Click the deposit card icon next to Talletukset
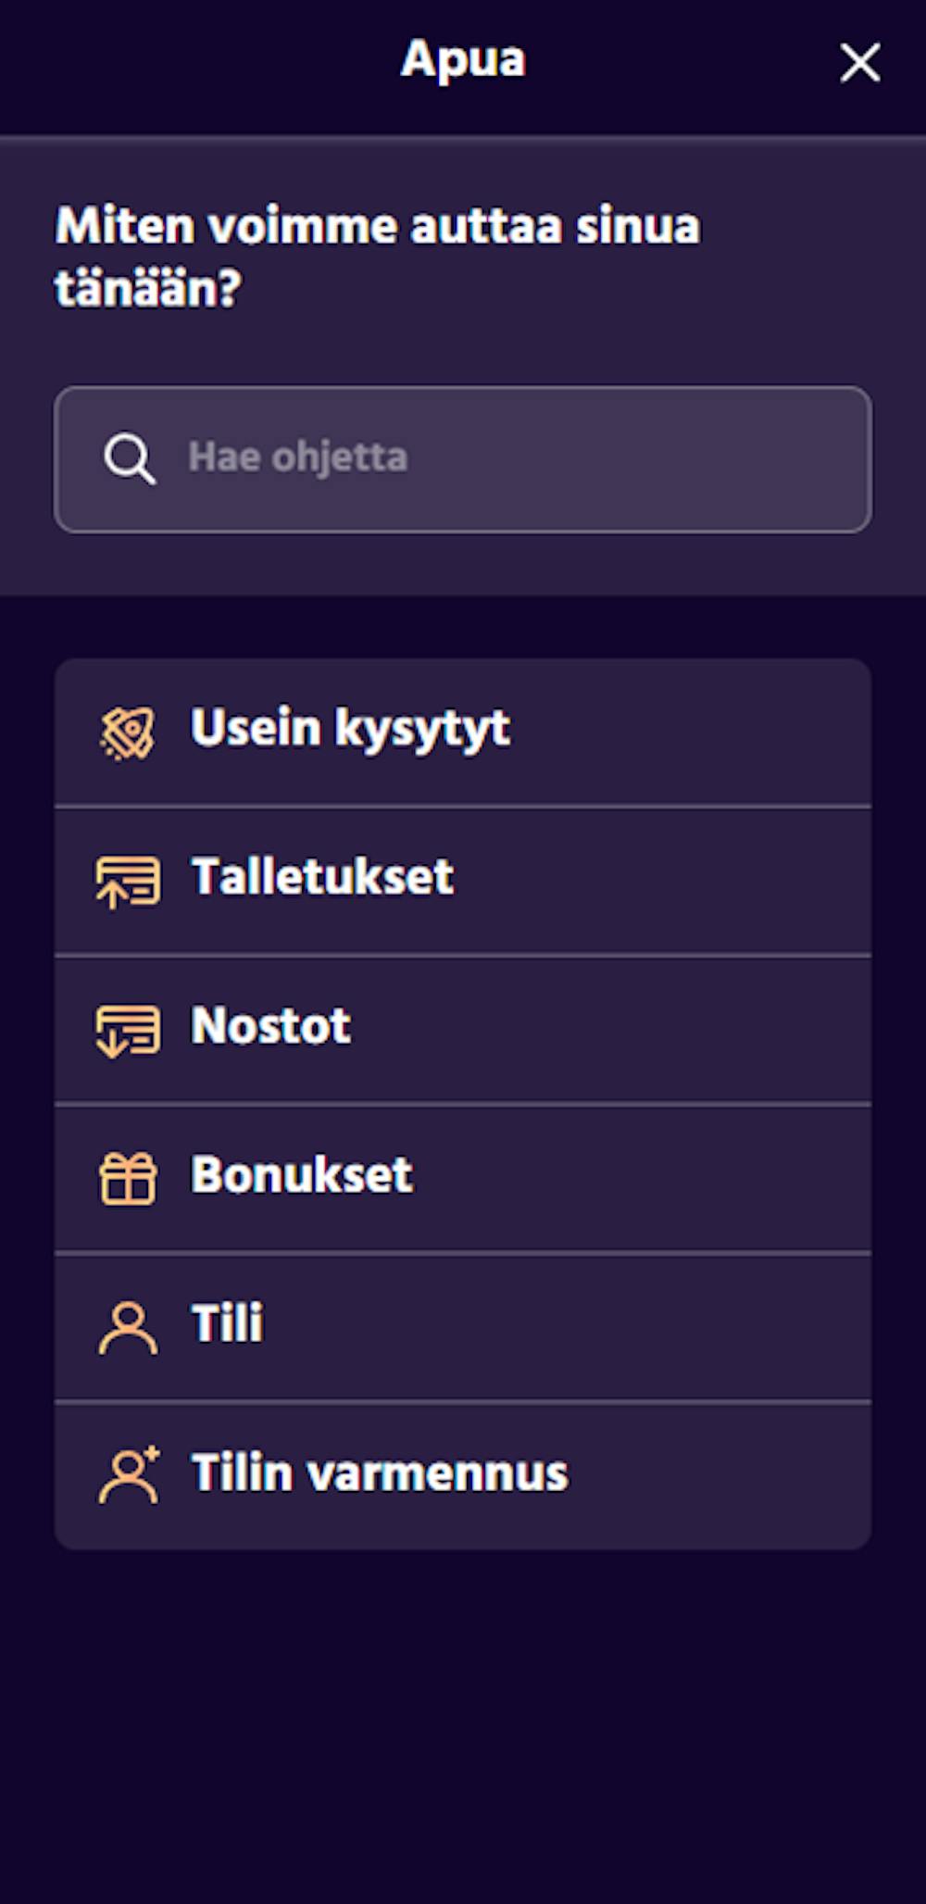 128,882
